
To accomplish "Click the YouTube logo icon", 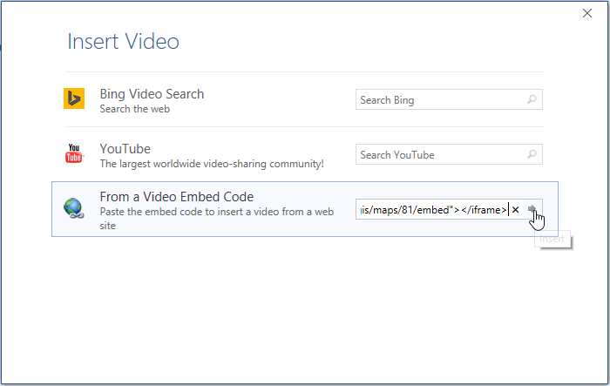I will tap(74, 153).
